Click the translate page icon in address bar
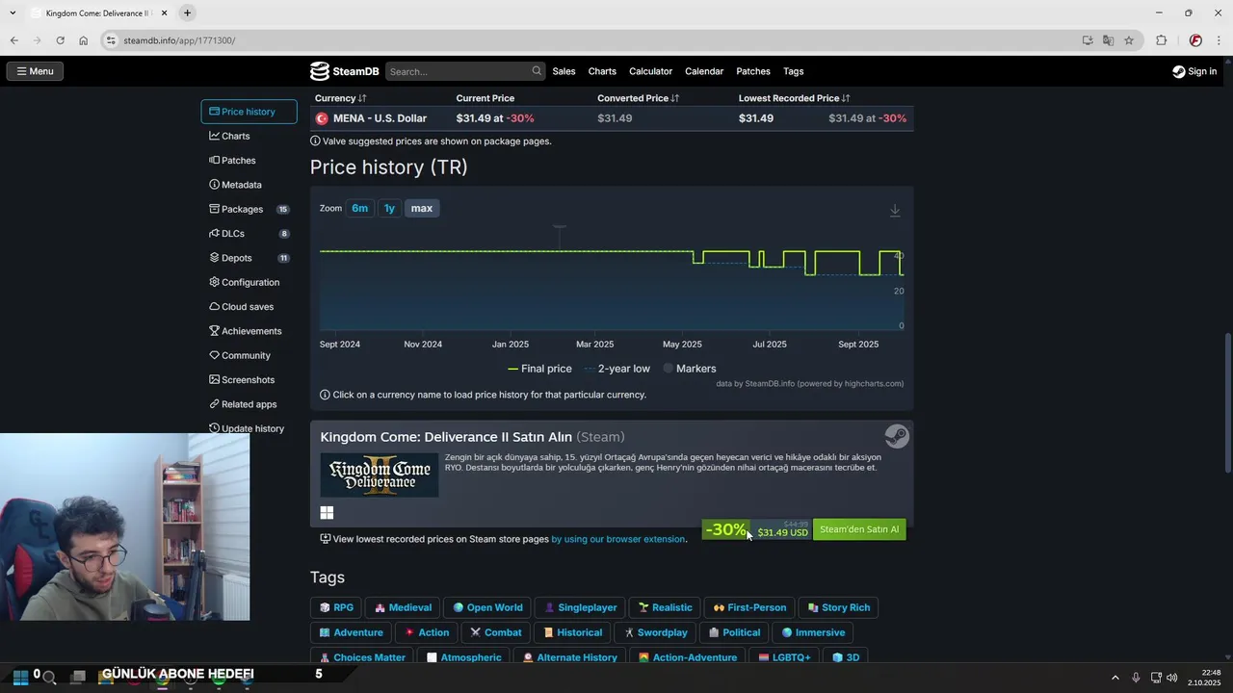Viewport: 1233px width, 693px height. [x=1108, y=40]
